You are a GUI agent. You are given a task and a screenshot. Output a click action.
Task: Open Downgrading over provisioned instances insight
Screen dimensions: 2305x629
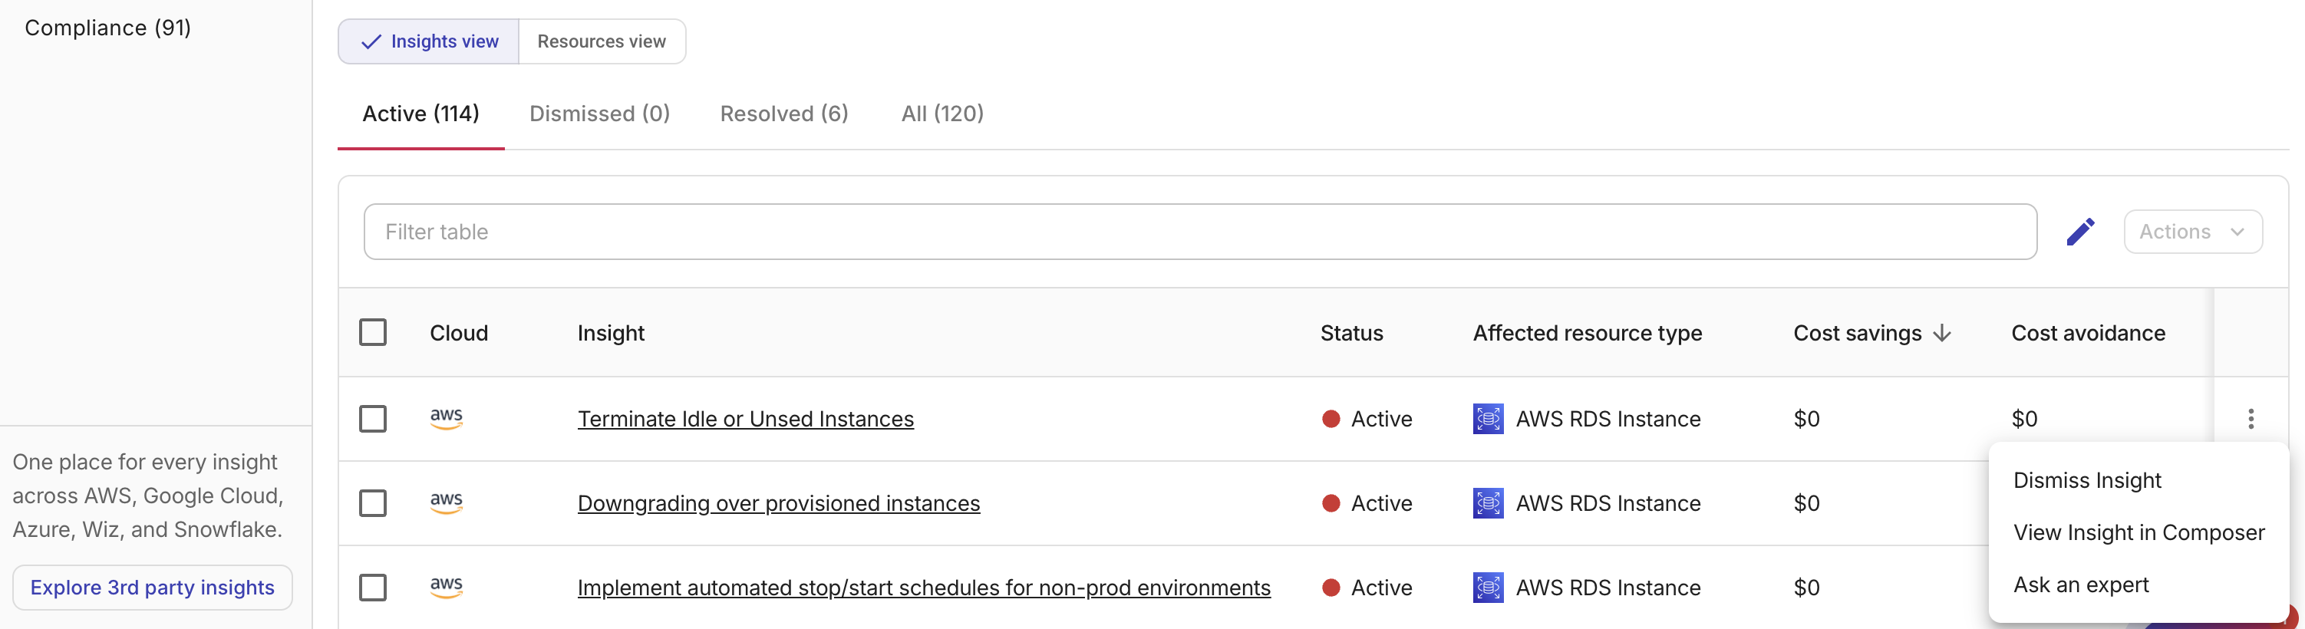click(779, 503)
